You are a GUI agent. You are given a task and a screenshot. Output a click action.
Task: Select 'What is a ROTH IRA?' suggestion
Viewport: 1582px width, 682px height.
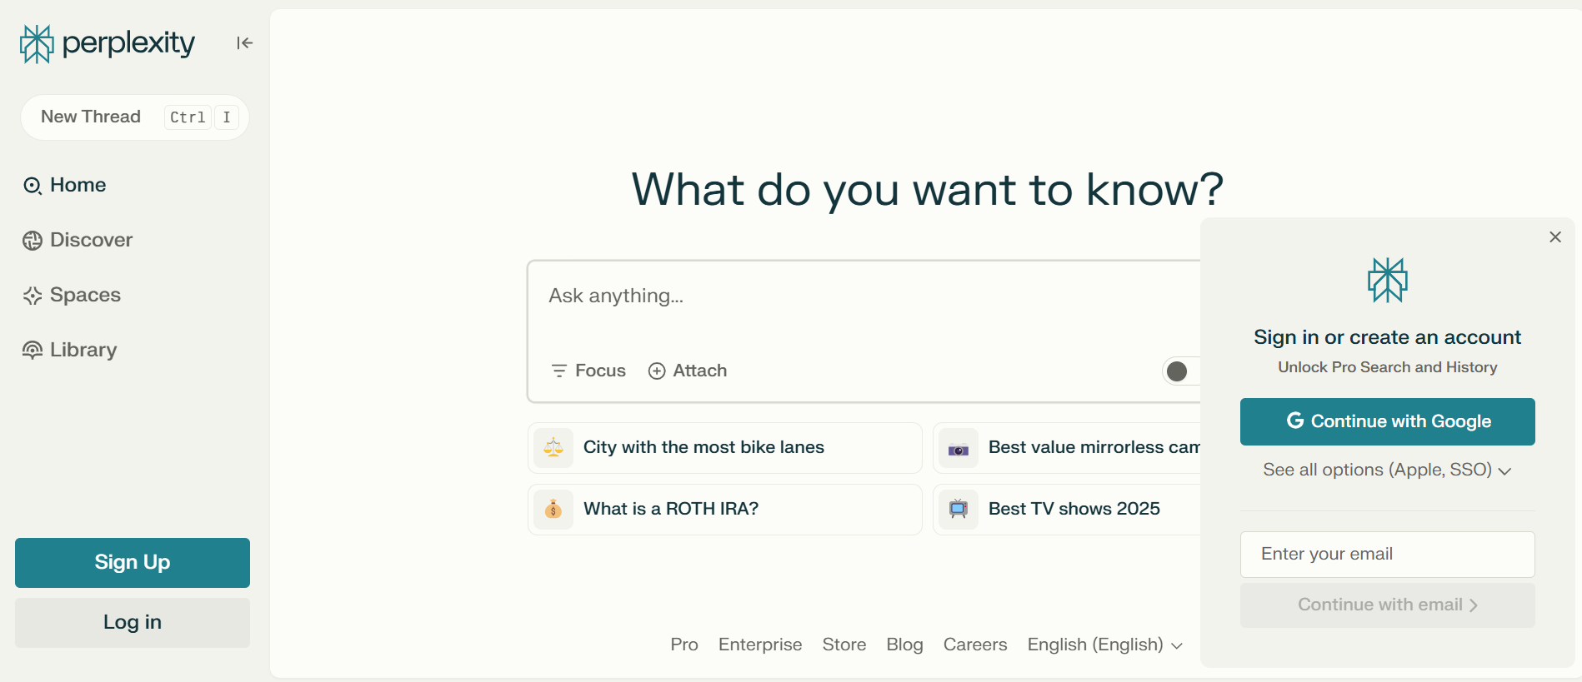pyautogui.click(x=725, y=510)
